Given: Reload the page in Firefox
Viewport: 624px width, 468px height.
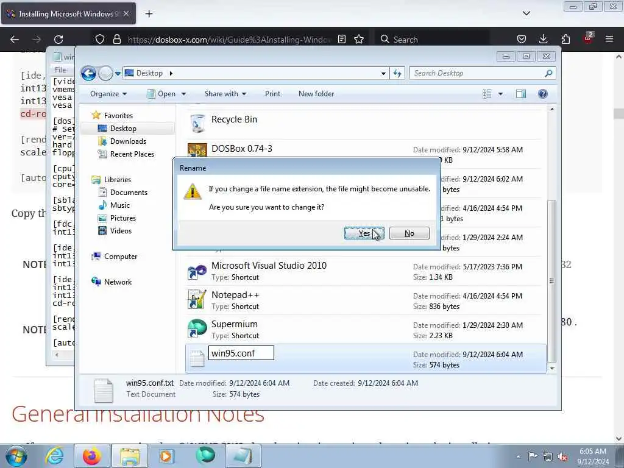Looking at the screenshot, I should pos(58,40).
